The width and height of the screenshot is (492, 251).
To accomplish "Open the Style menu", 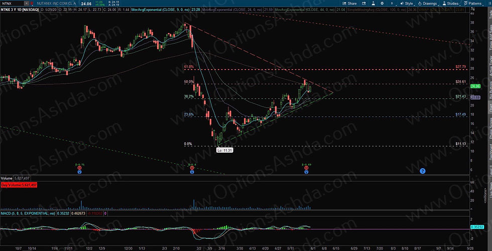I will 407,4.
